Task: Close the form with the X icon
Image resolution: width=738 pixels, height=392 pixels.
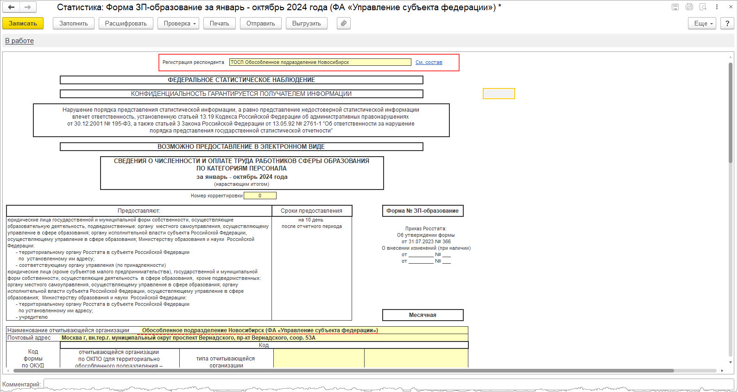Action: [730, 7]
